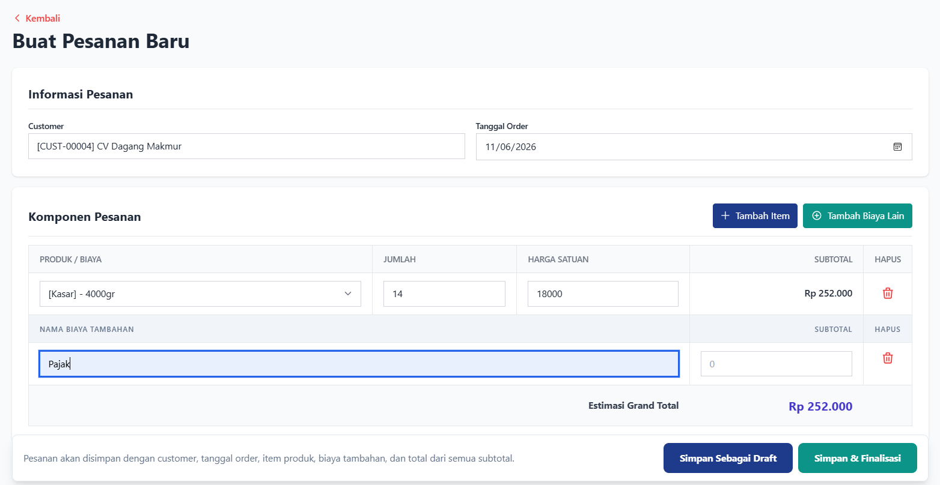The height and width of the screenshot is (485, 940).
Task: Go back via the Kembali link
Action: click(x=37, y=18)
